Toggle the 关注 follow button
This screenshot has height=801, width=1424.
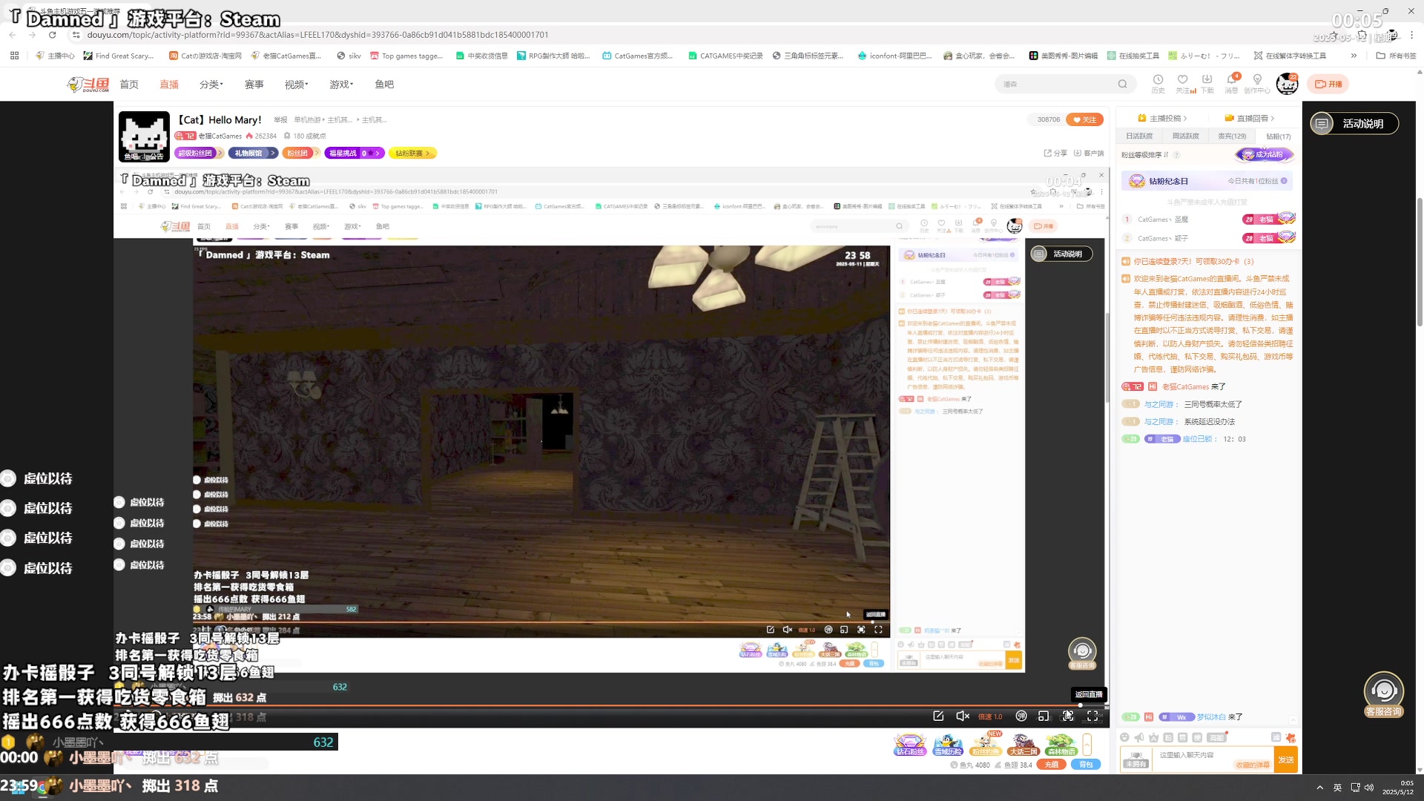click(x=1084, y=119)
